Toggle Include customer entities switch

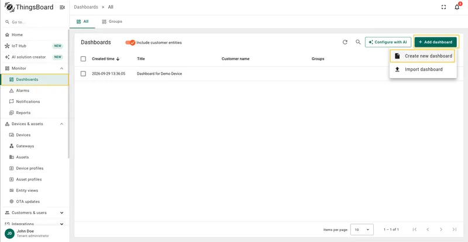(130, 42)
